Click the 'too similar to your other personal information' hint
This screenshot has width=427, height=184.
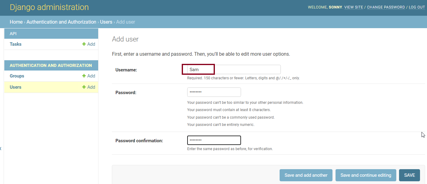pos(245,103)
